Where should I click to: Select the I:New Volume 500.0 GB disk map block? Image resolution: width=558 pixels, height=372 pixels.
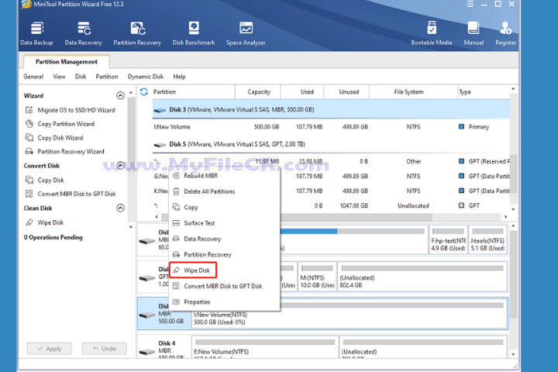tap(350, 314)
